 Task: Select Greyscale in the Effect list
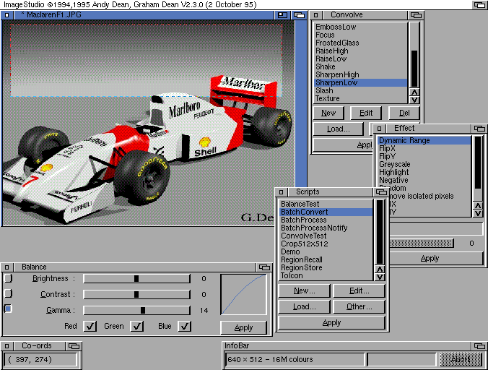pyautogui.click(x=424, y=165)
